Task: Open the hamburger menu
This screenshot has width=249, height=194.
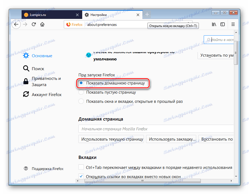Action: [x=233, y=24]
